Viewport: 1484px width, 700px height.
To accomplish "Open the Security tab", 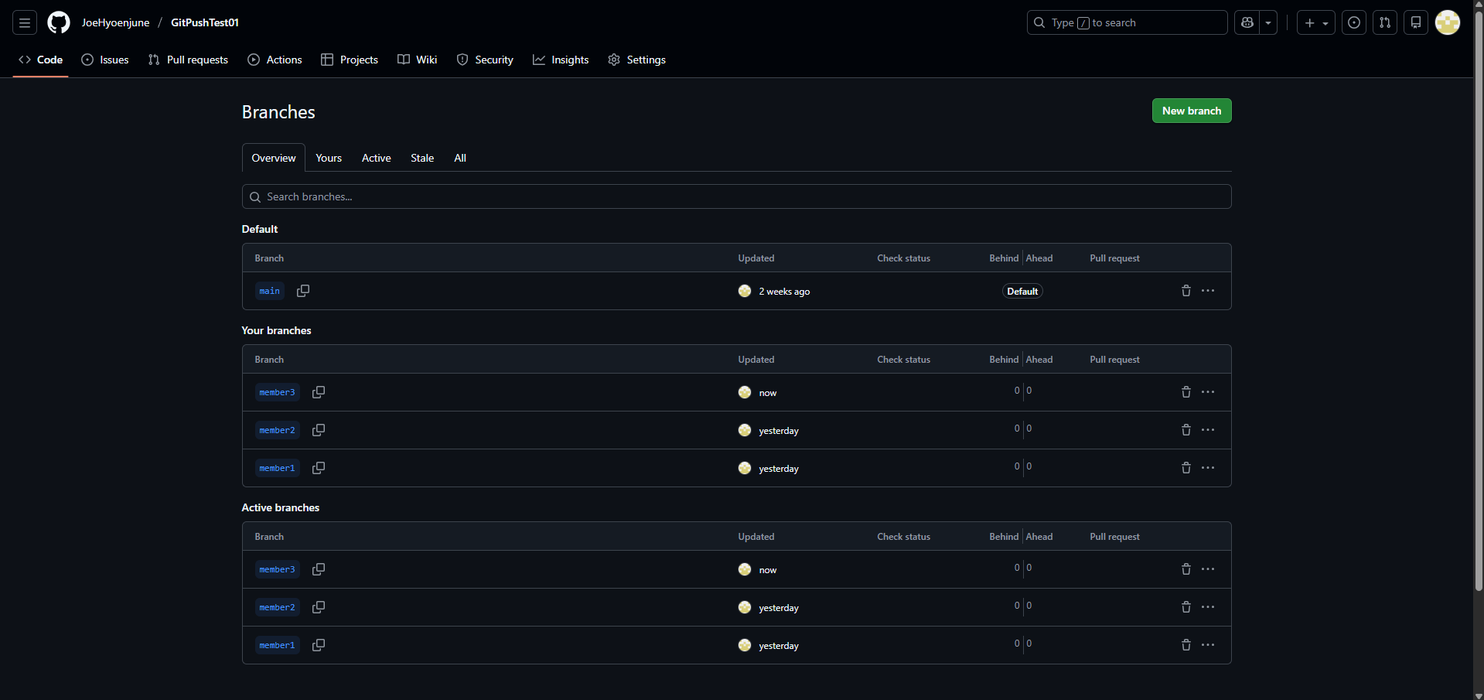I will (x=485, y=60).
